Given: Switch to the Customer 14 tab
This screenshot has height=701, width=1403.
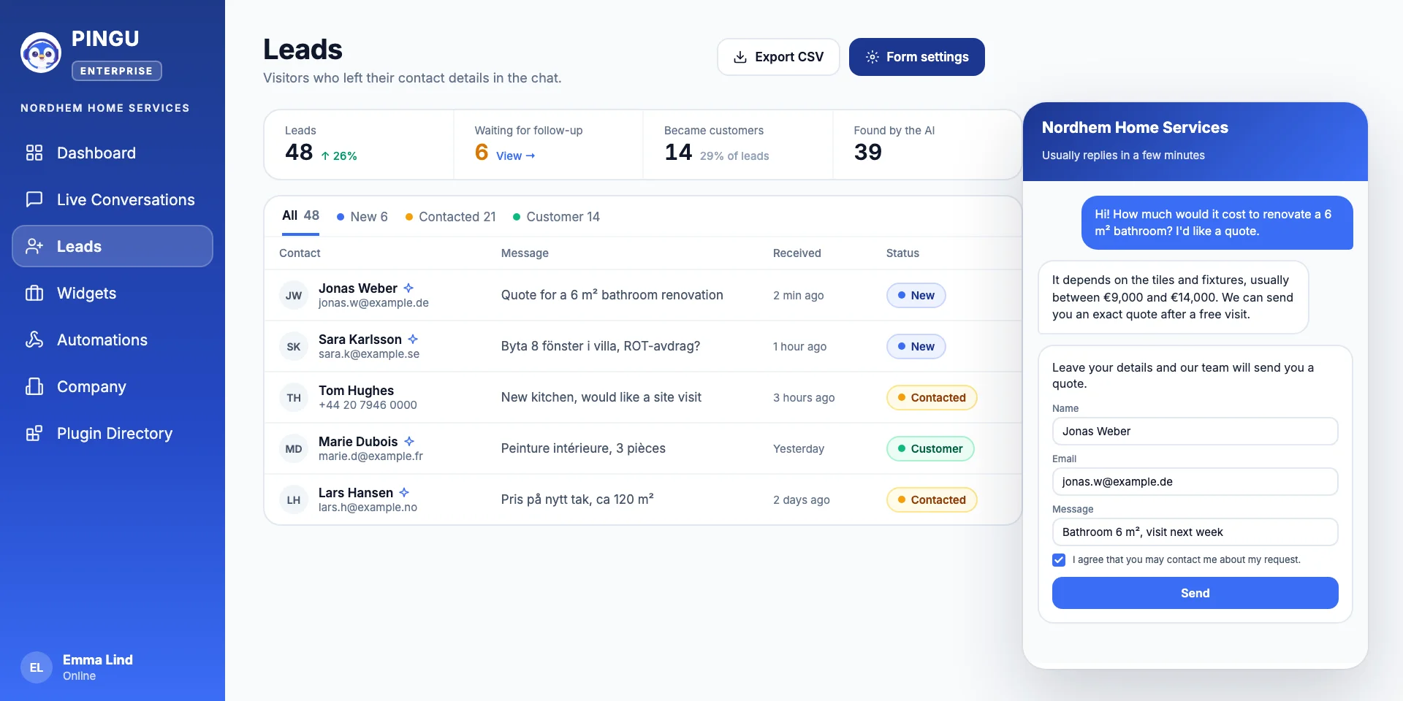Looking at the screenshot, I should click(x=557, y=217).
